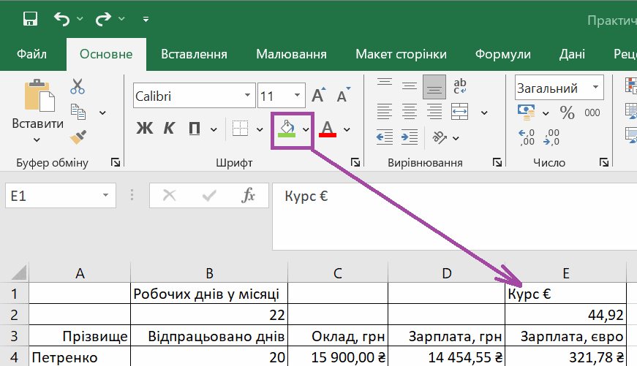Decrease font size with small A
The width and height of the screenshot is (637, 366).
pyautogui.click(x=343, y=95)
